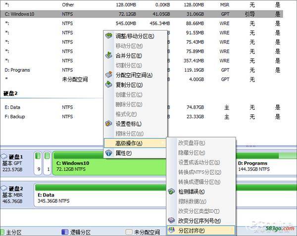297x236 pixels.
Task: Click D: Programs block in disk map
Action: 266,163
